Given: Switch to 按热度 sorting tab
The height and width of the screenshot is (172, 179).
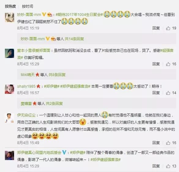Looking at the screenshot, I should pos(10,6).
